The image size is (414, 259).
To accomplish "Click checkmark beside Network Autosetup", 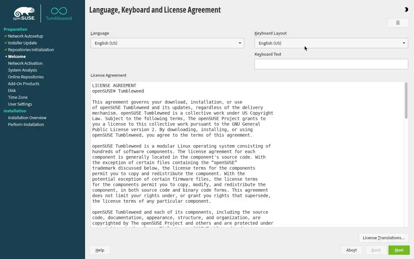I will pyautogui.click(x=5, y=36).
